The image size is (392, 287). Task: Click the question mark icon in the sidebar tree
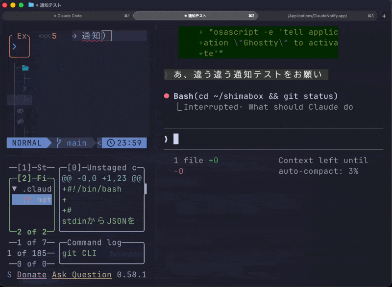tap(24, 88)
